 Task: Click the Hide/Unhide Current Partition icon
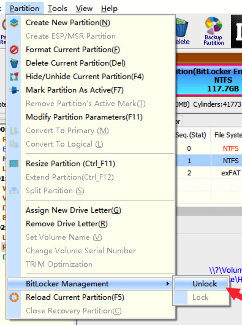click(x=14, y=77)
